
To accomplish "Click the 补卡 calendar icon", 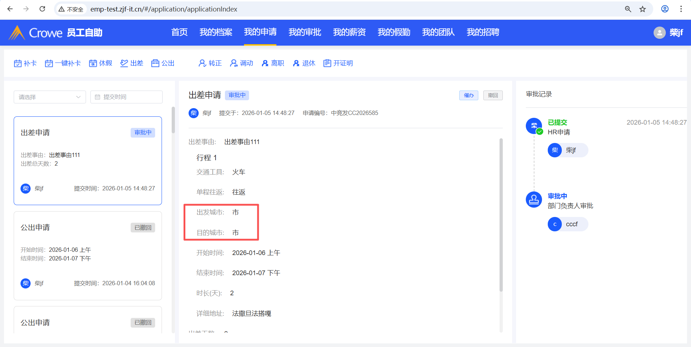I will coord(18,63).
